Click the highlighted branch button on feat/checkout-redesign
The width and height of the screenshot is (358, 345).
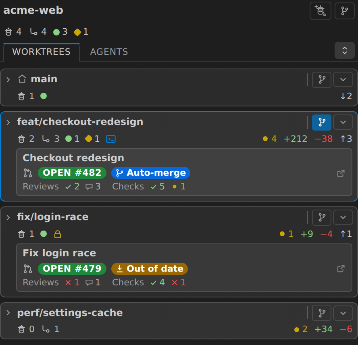click(x=322, y=123)
